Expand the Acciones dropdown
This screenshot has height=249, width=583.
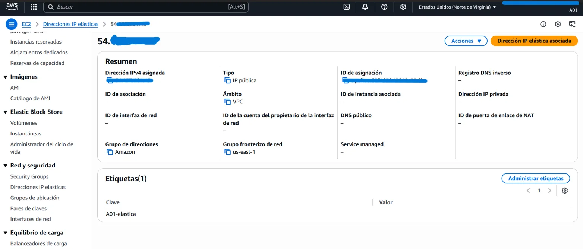[466, 41]
